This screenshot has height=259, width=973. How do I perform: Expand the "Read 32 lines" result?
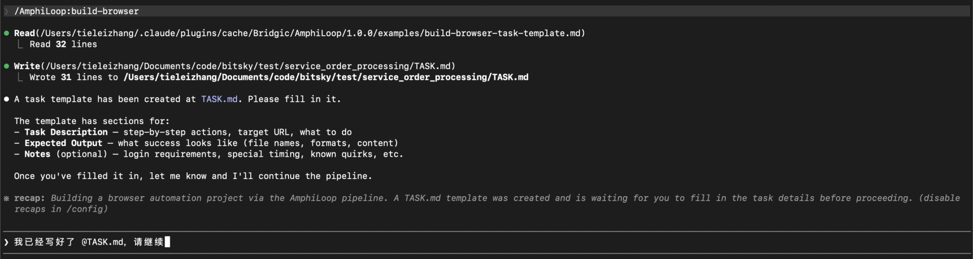(63, 44)
